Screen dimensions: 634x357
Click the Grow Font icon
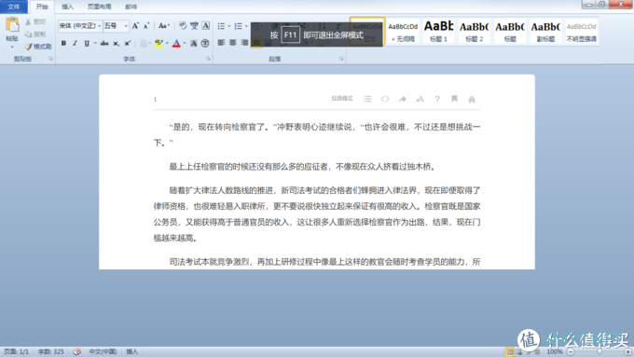(x=135, y=26)
